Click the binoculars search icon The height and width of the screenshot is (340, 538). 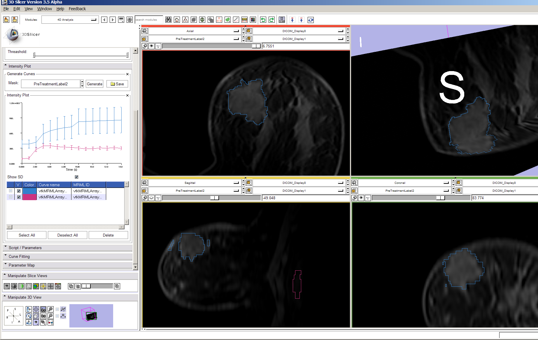point(168,20)
